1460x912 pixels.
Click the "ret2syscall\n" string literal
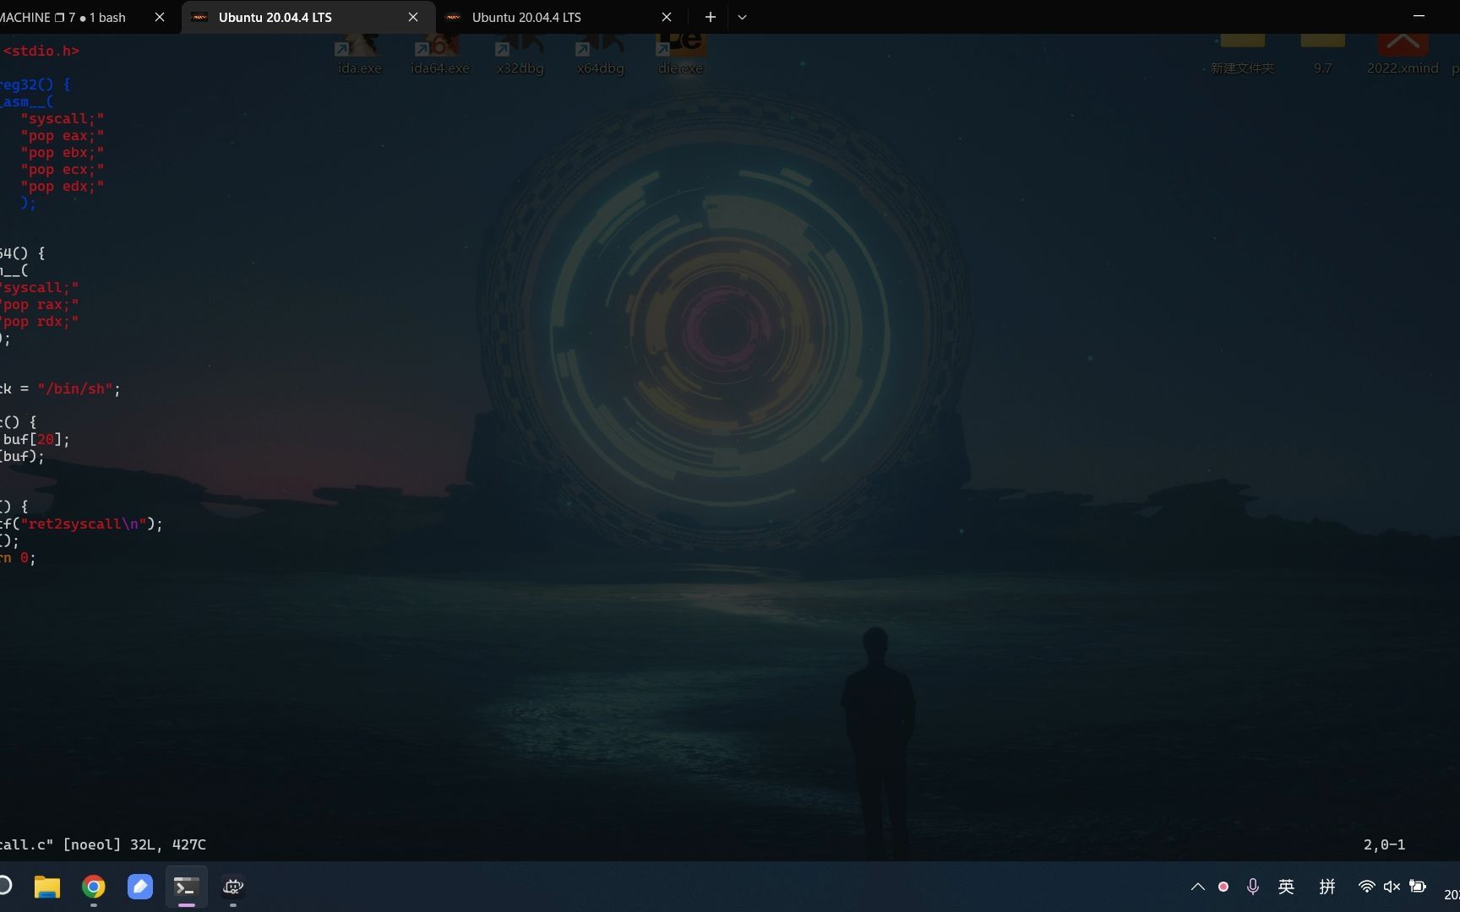(x=84, y=524)
